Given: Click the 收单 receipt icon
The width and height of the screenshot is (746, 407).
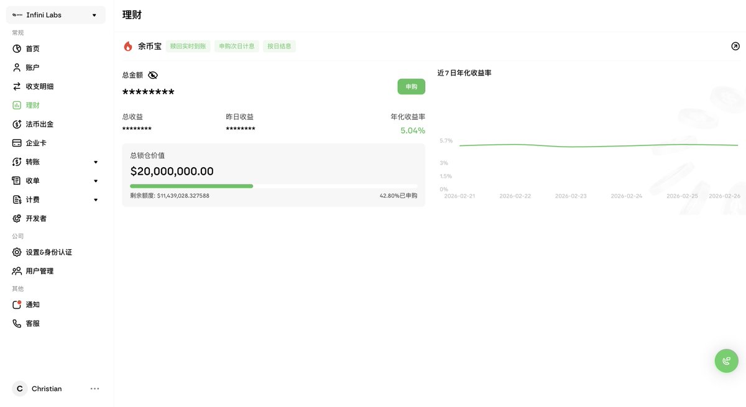Looking at the screenshot, I should pos(17,181).
